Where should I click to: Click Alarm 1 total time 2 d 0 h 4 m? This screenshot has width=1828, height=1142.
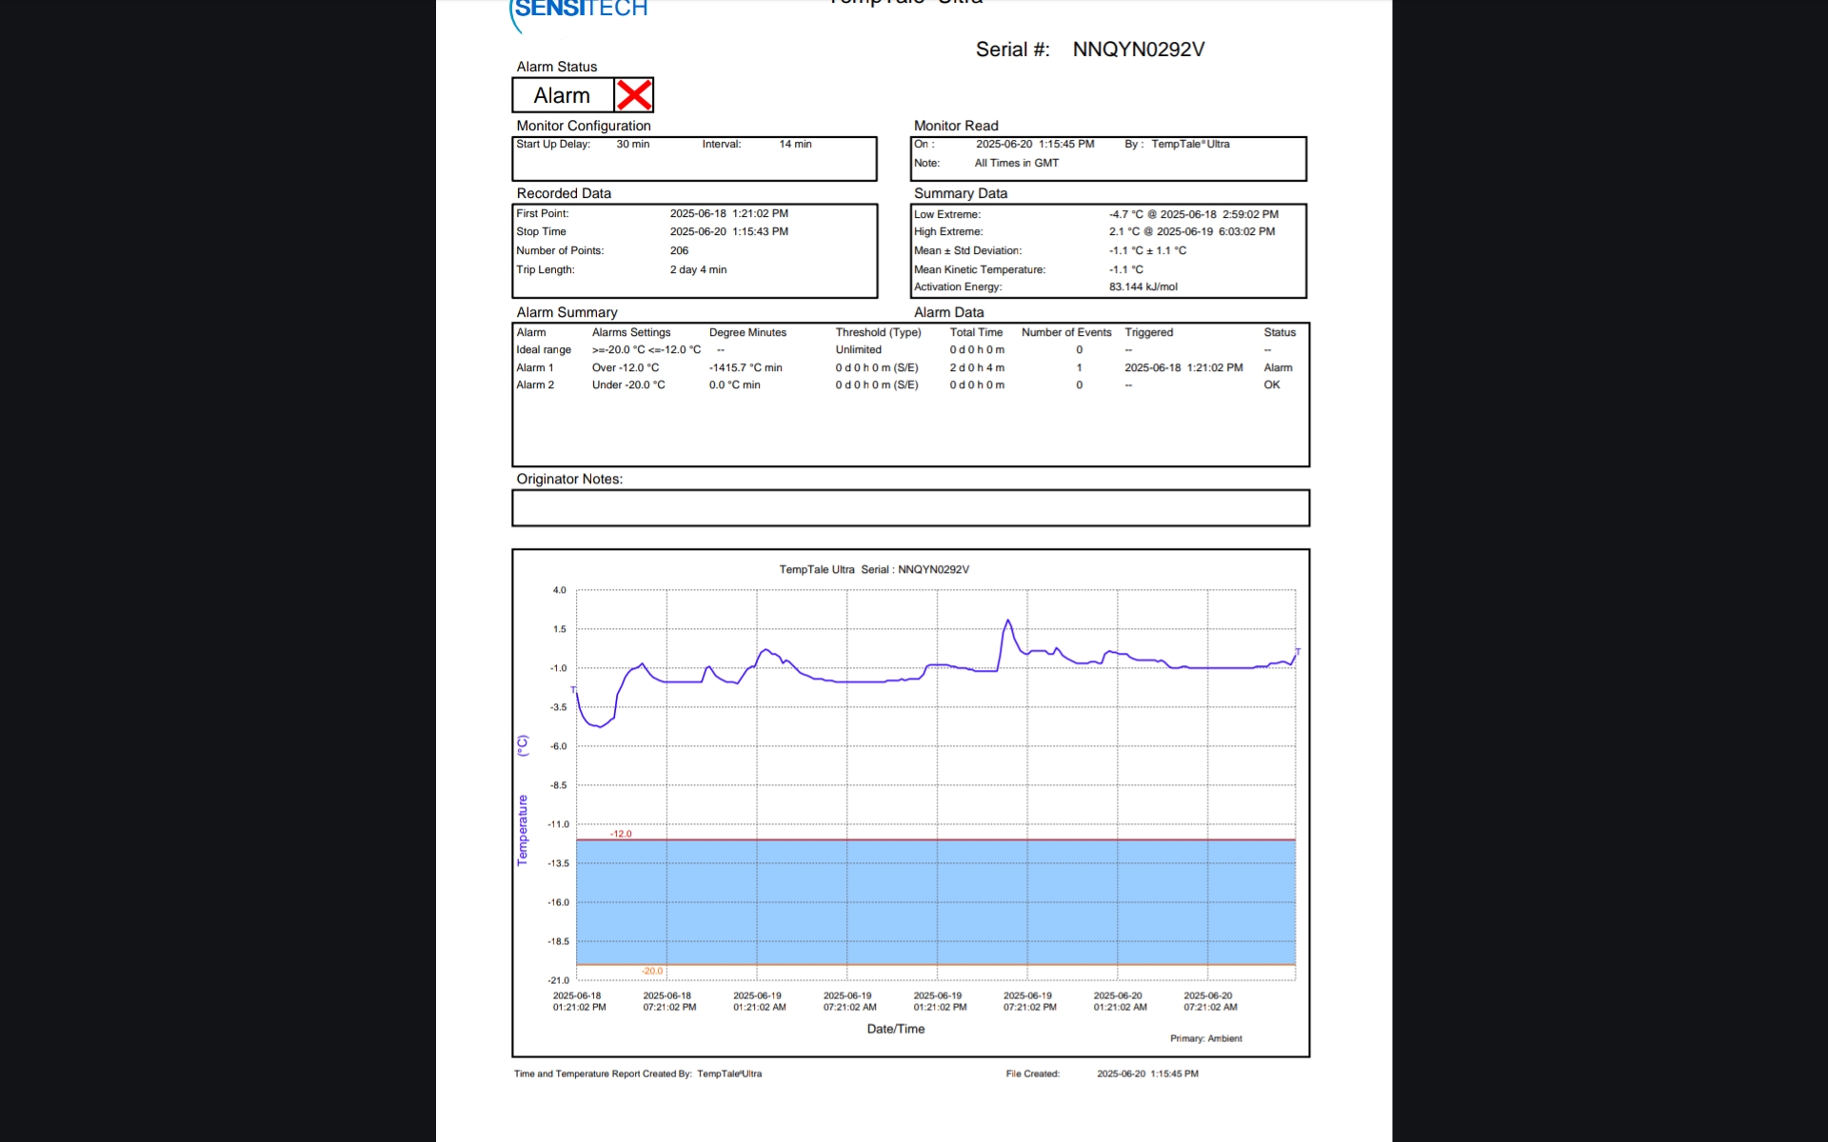[x=977, y=368]
